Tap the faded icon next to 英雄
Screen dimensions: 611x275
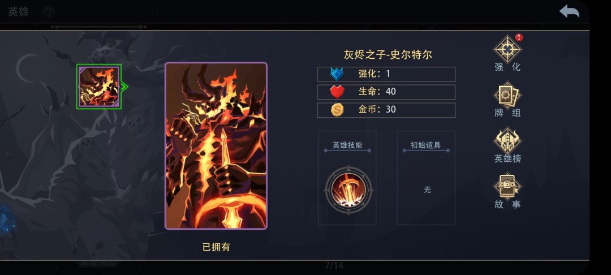[49, 12]
